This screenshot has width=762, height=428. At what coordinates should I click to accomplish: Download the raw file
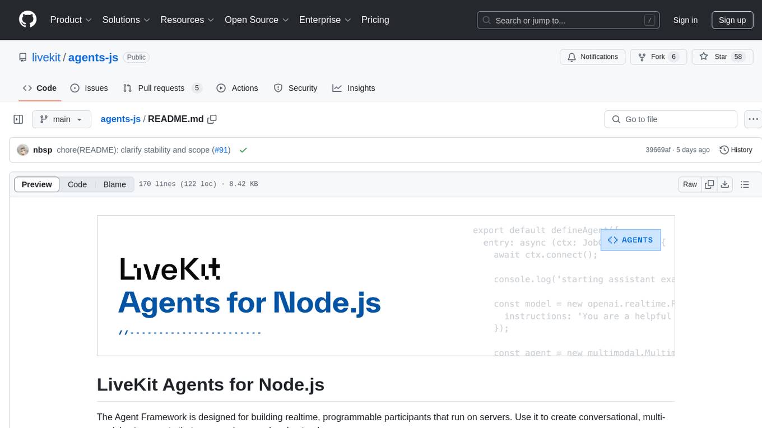pyautogui.click(x=724, y=184)
